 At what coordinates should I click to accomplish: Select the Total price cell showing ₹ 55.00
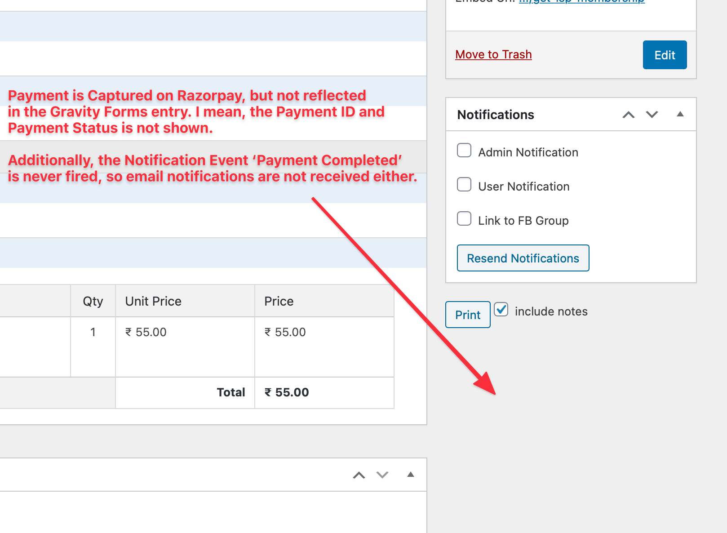coord(286,392)
